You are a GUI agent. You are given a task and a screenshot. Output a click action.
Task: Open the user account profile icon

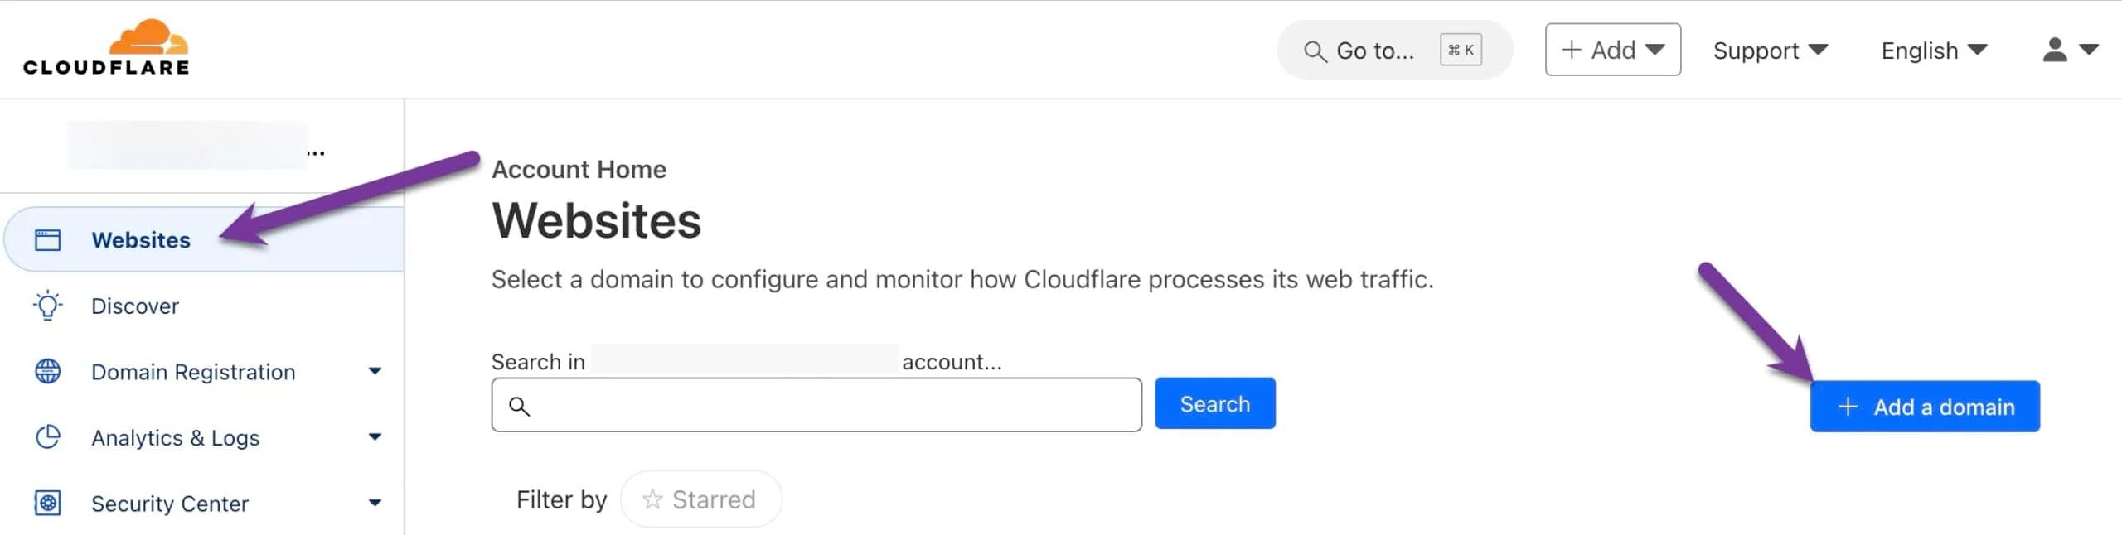click(x=2053, y=50)
